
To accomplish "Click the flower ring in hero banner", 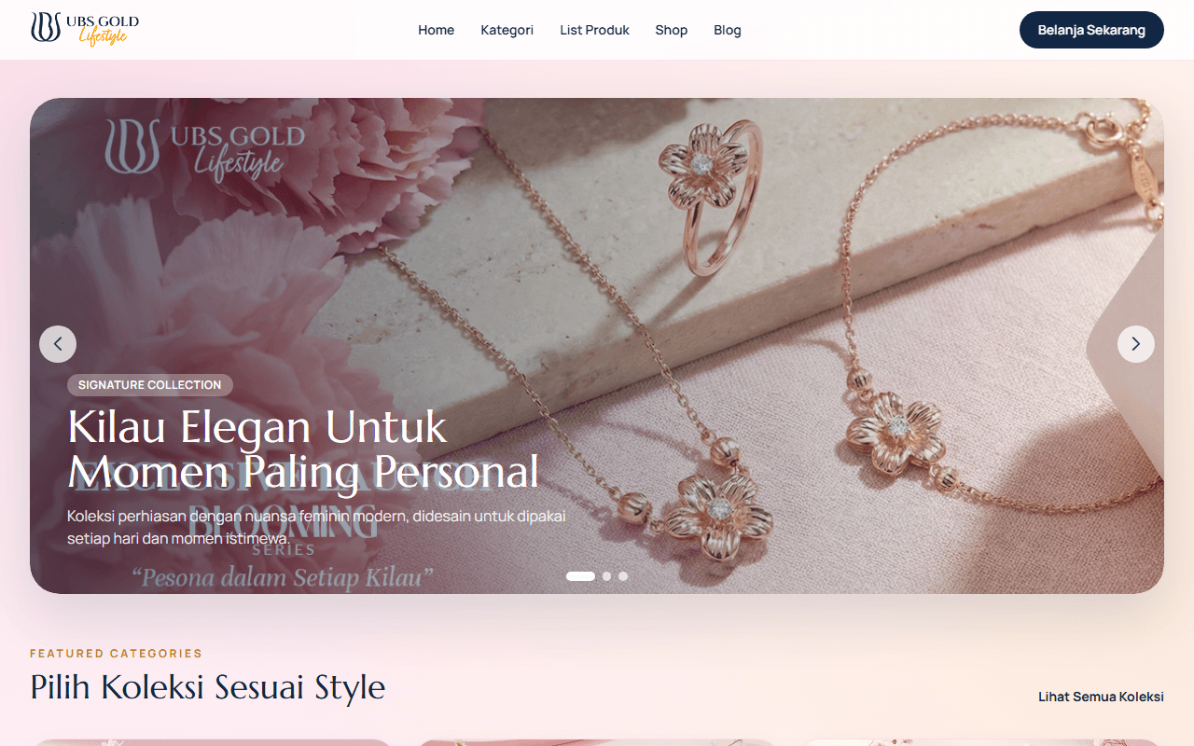I will tap(708, 194).
